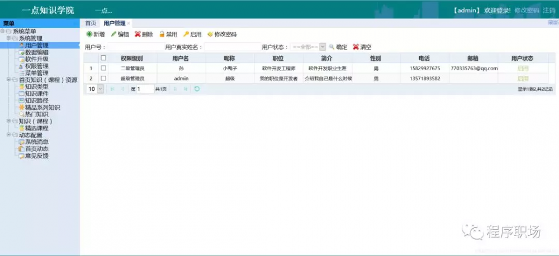559x256 pixels.
Task: Click the red X icon next to 清空
Action: [x=356, y=47]
